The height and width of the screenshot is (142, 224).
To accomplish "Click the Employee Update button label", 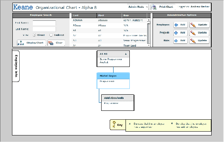I will click(203, 25).
